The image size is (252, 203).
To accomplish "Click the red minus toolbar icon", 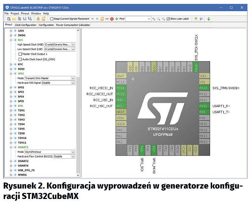I will 107,19.
